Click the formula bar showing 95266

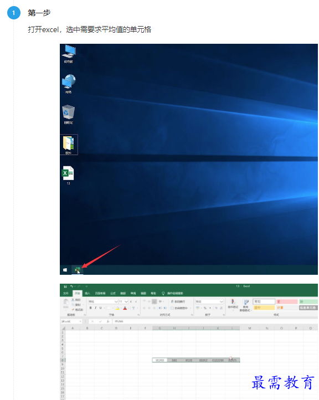[215, 321]
